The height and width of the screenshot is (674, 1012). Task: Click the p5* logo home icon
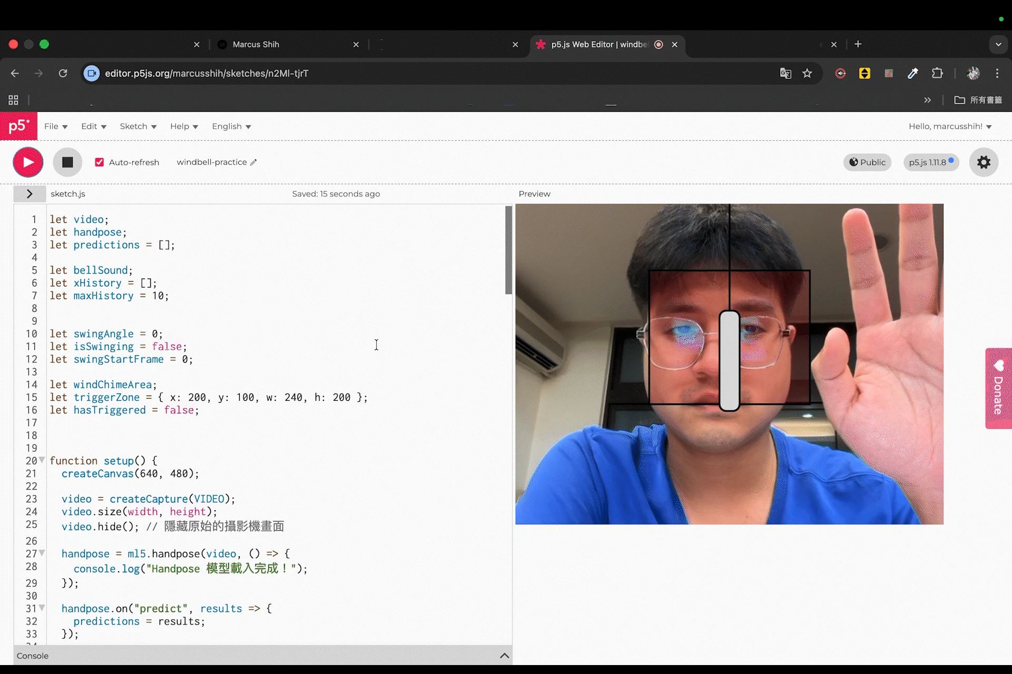(19, 126)
